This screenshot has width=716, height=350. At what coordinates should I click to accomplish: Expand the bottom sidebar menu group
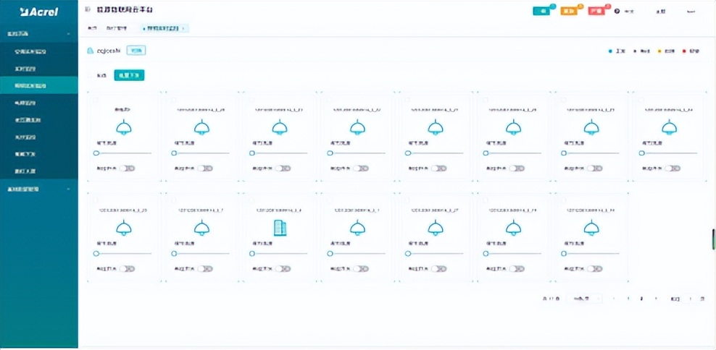[68, 189]
